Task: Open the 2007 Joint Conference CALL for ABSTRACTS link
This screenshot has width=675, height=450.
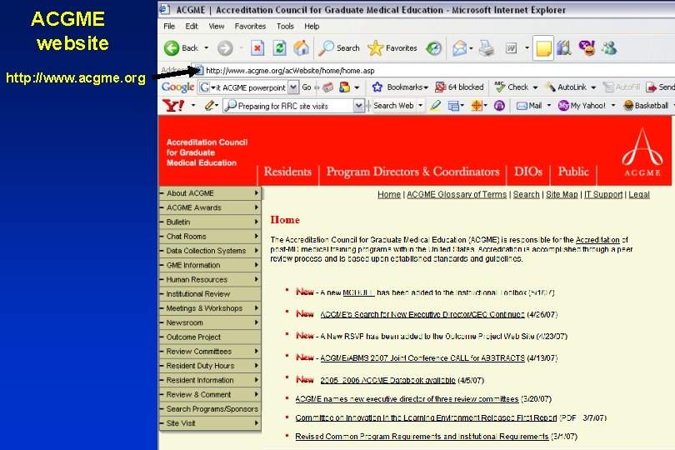Action: pos(422,357)
